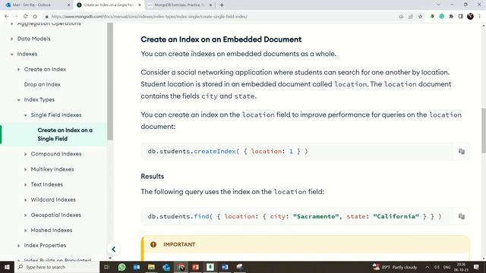Open the Chrome profile avatar
The width and height of the screenshot is (486, 273).
click(x=470, y=17)
